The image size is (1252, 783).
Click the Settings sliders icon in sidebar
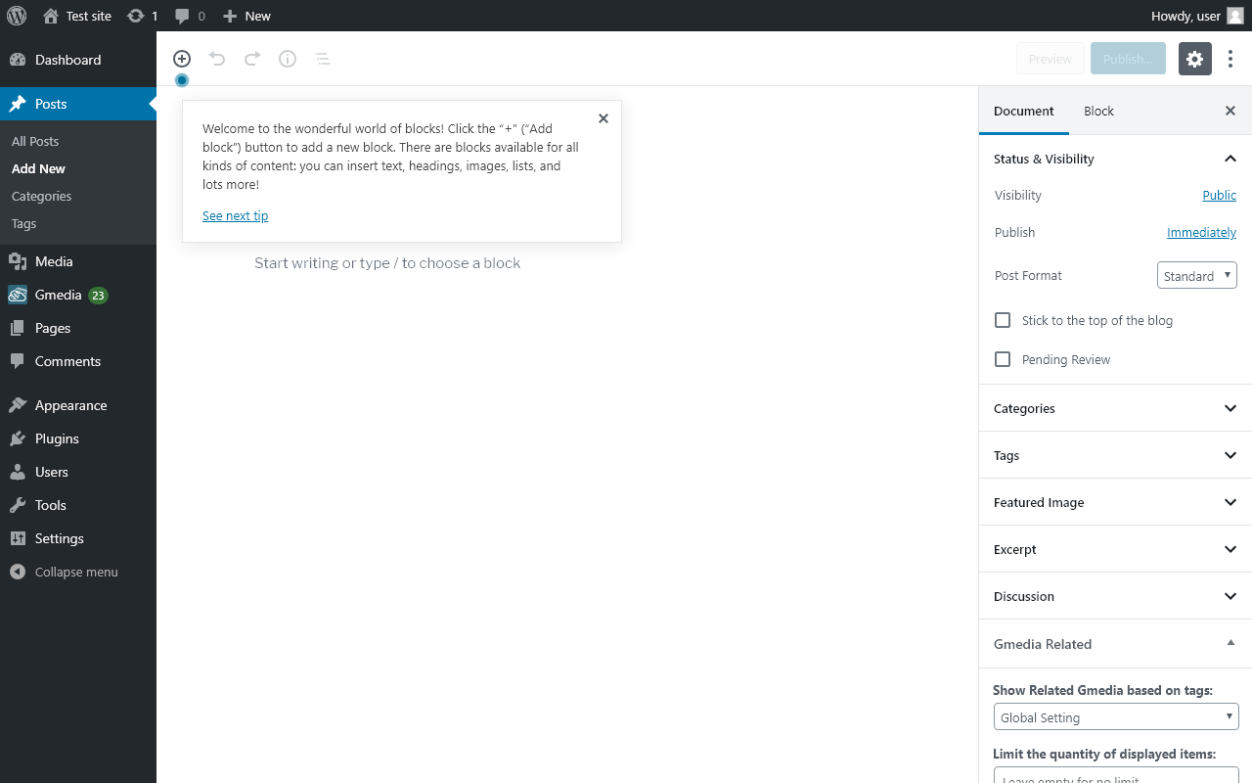coord(18,538)
